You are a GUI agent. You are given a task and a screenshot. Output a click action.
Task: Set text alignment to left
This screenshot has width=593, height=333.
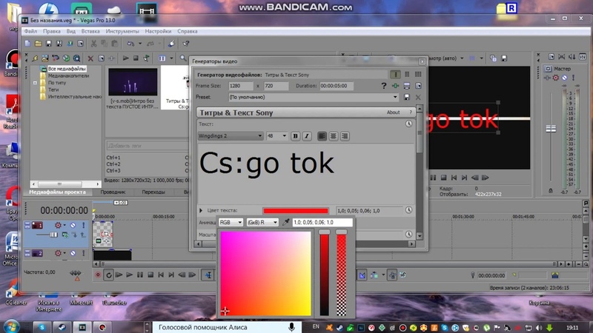pyautogui.click(x=322, y=136)
